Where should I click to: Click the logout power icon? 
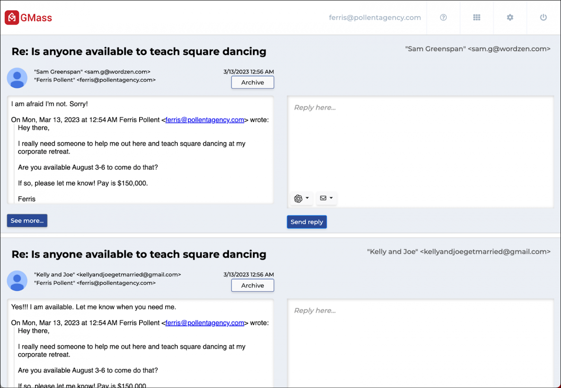coord(543,17)
